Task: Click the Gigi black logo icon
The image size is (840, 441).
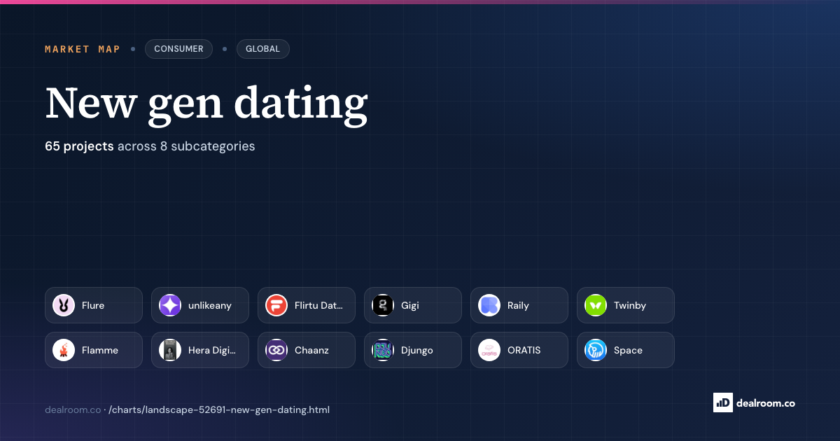Action: pyautogui.click(x=383, y=305)
